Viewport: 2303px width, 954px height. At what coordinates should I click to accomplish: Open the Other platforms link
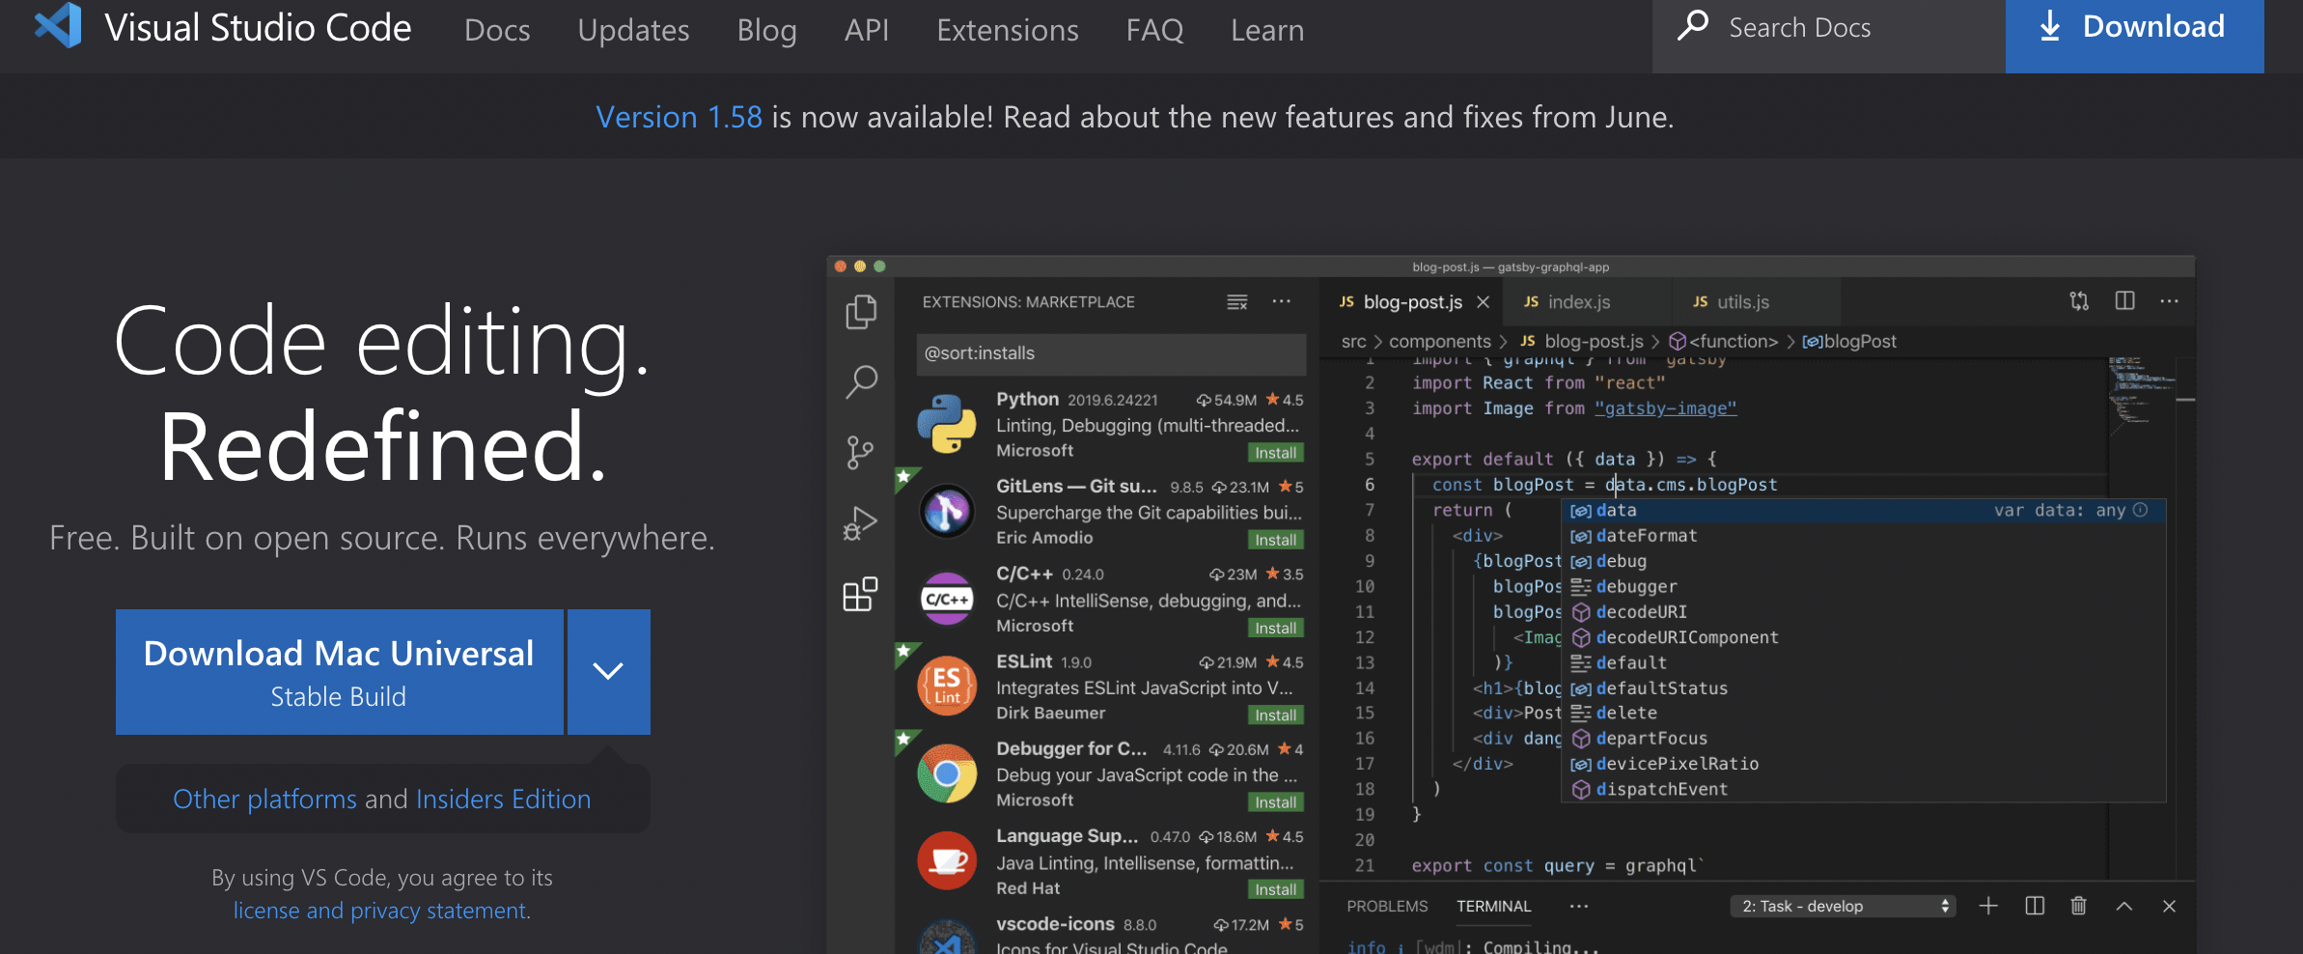point(264,799)
